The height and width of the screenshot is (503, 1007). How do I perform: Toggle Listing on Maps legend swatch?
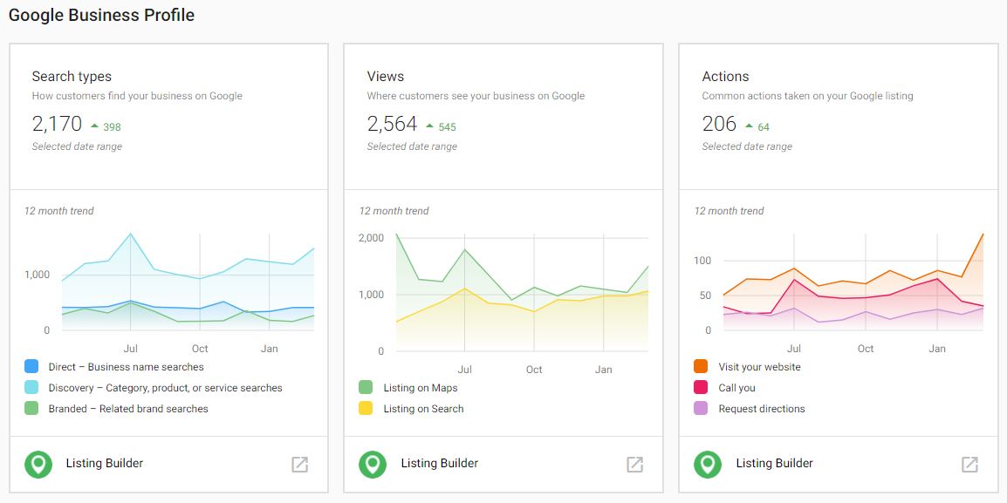(366, 388)
